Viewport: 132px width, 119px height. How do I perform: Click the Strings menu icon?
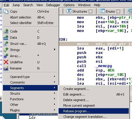pos(6,50)
